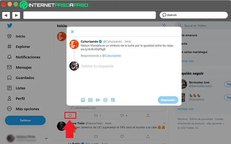
Task: Open the 'amacuro' trending topic
Action: coord(189,35)
